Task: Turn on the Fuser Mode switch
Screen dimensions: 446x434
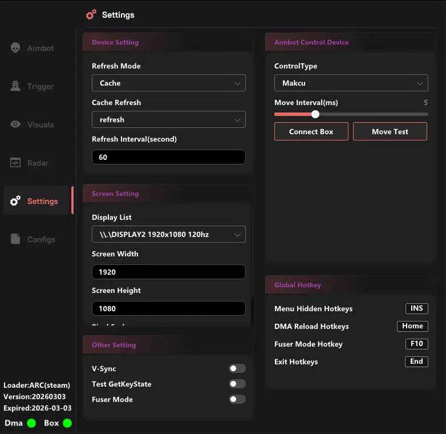Action: point(237,400)
